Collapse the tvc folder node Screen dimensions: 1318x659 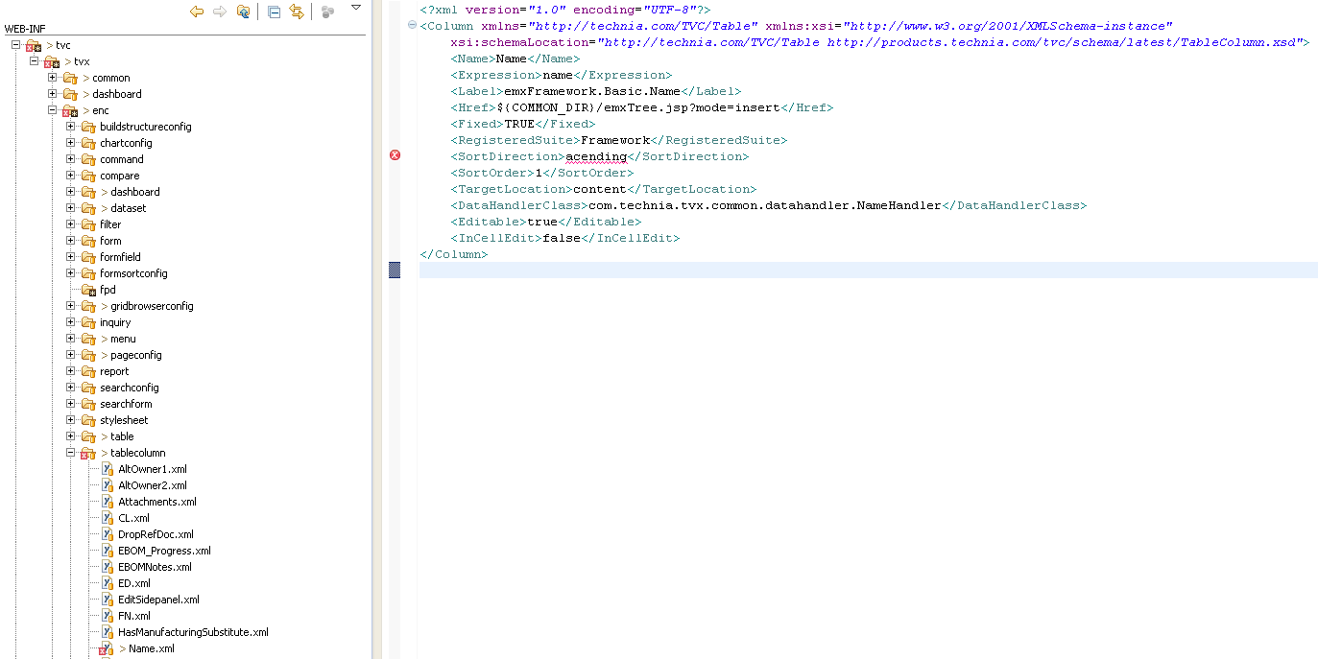tap(16, 45)
